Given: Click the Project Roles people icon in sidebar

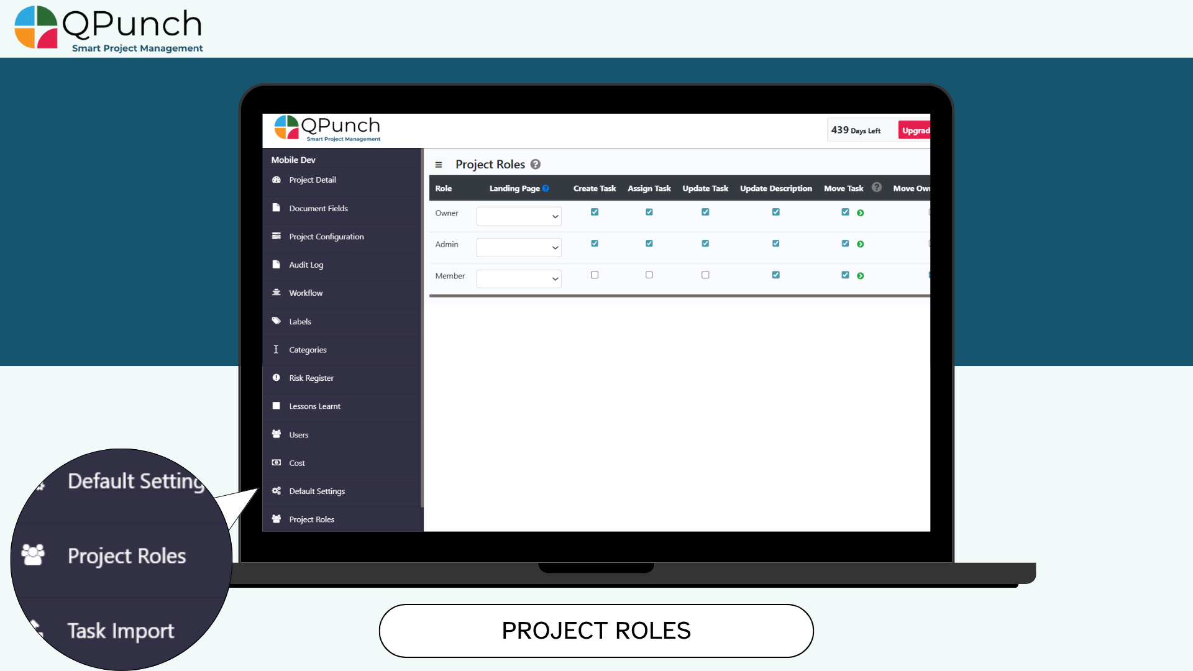Looking at the screenshot, I should click(277, 519).
